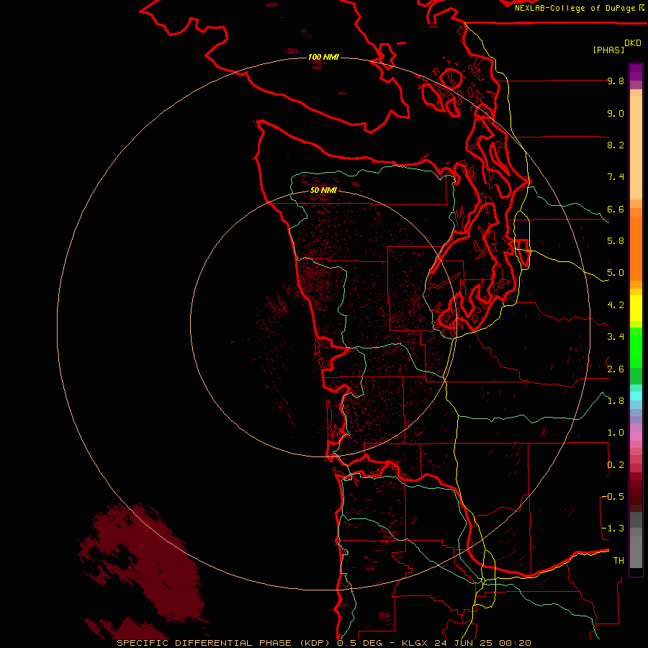Click the 2.6 legend value
648x648 pixels.
tap(616, 369)
